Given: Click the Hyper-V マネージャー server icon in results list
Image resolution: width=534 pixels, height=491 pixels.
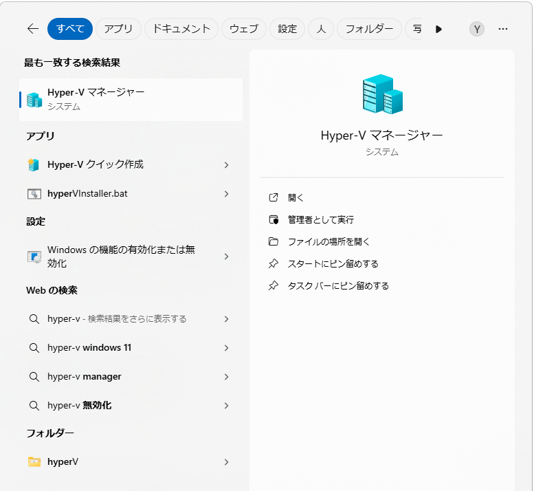Looking at the screenshot, I should pyautogui.click(x=34, y=100).
